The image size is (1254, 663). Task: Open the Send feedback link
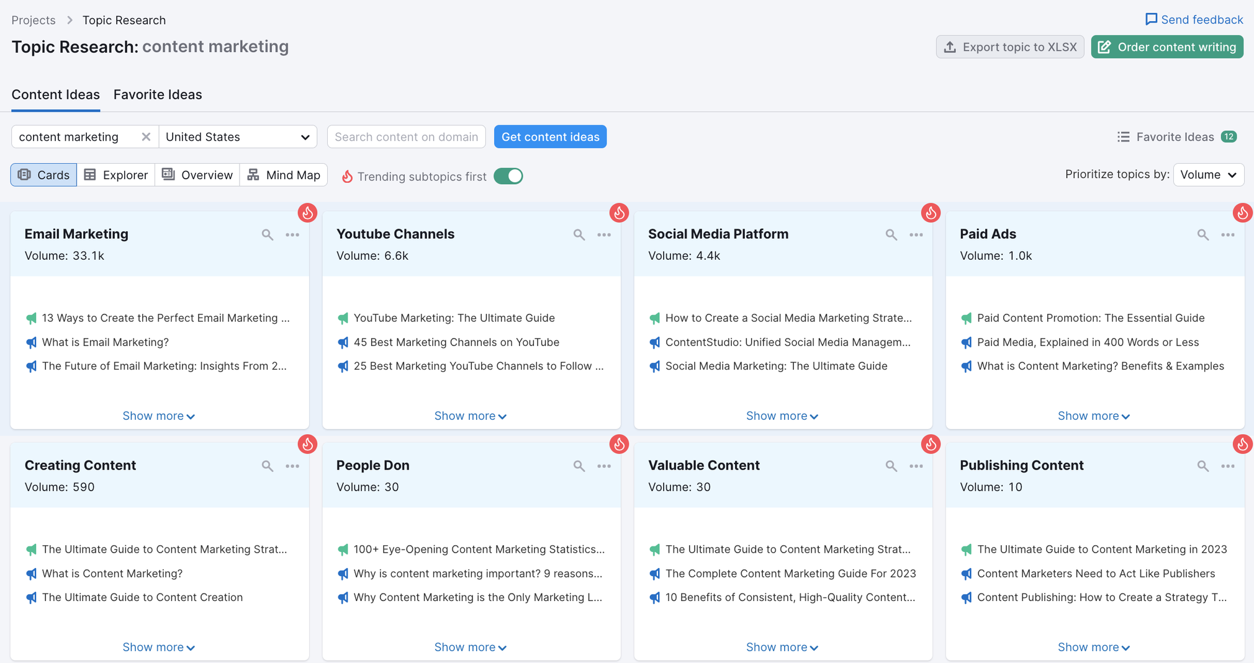pos(1194,19)
